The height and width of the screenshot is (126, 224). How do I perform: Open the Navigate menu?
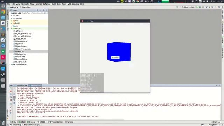pyautogui.click(x=25, y=4)
